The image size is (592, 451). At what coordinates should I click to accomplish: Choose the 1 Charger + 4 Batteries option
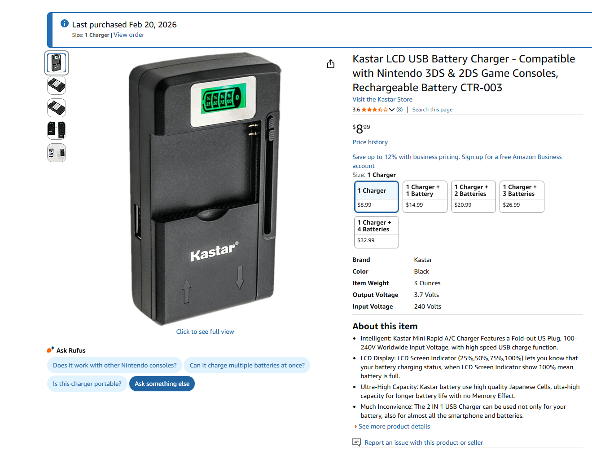point(377,232)
